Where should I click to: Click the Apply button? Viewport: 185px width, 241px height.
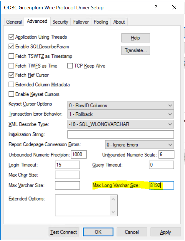pos(166,232)
